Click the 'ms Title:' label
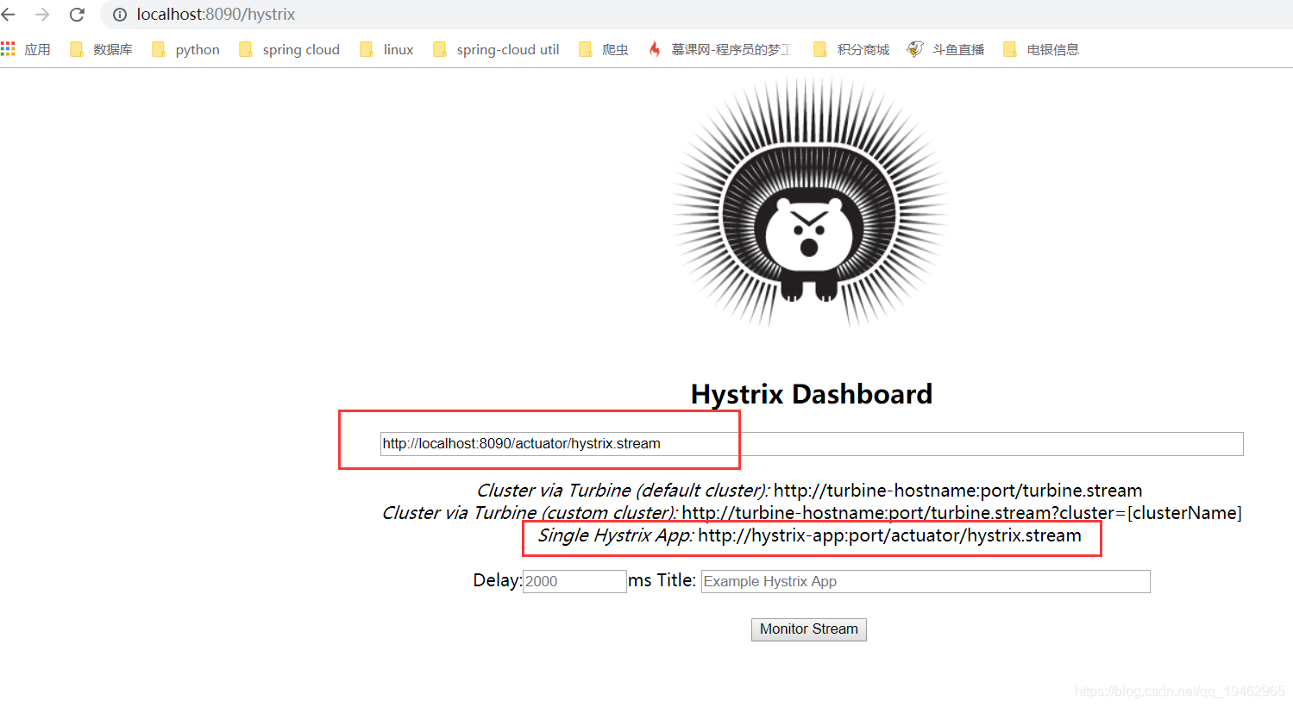 tap(662, 580)
